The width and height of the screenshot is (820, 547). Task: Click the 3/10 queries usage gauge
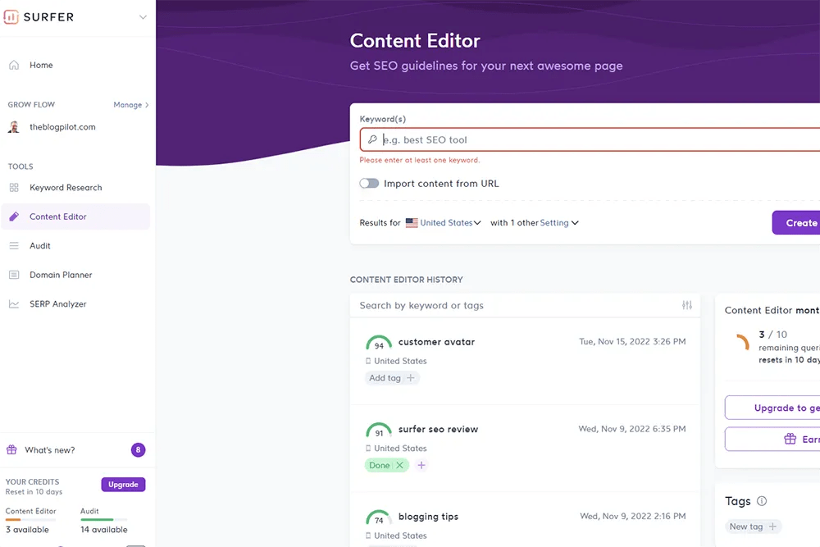click(x=743, y=341)
